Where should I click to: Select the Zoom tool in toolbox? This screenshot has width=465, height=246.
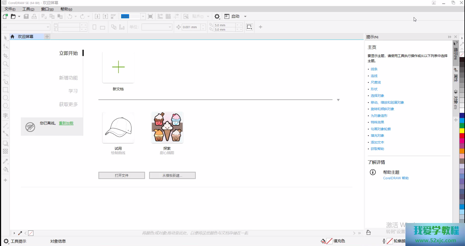point(5,64)
